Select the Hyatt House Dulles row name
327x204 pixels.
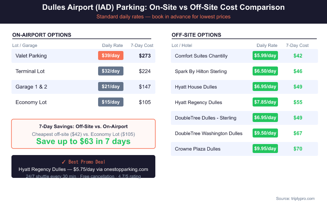point(196,87)
